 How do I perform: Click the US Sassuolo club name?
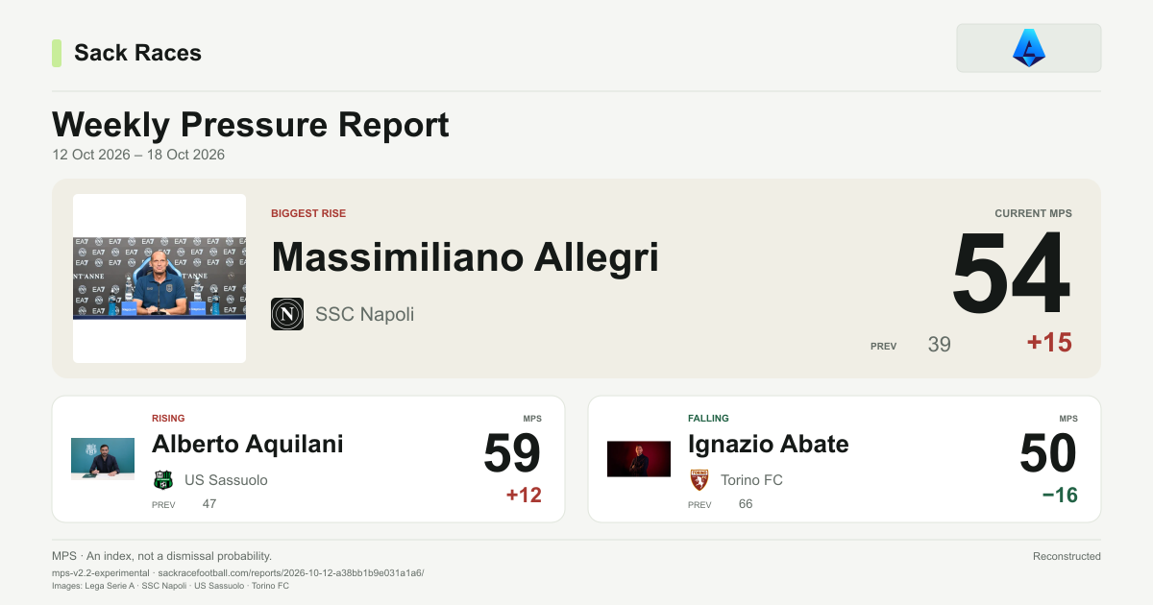[x=226, y=480]
